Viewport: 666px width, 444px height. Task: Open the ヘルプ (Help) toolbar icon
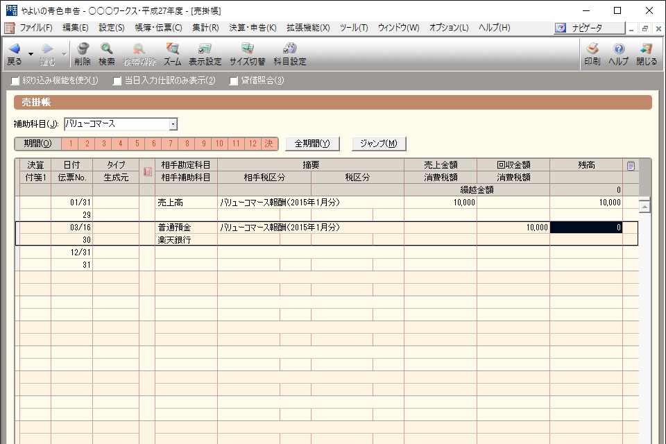(x=618, y=54)
